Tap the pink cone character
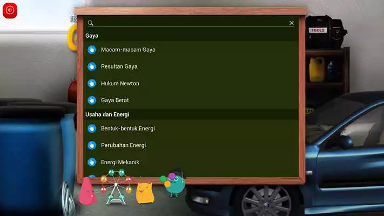The width and height of the screenshot is (384, 216). click(87, 192)
